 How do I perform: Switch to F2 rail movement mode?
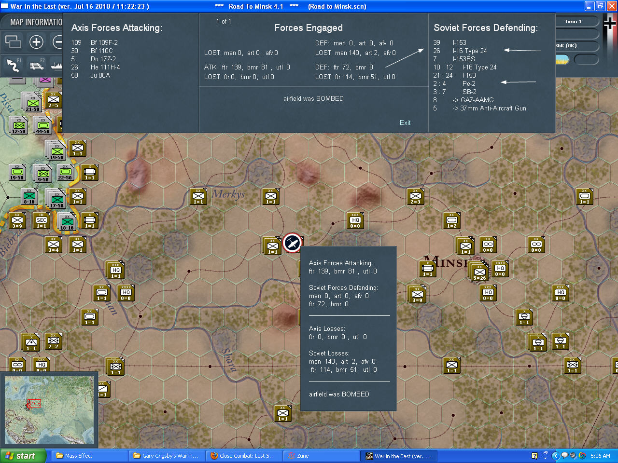coord(34,65)
